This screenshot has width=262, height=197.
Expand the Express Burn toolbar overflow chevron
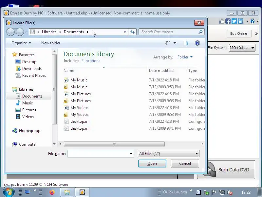256,33
